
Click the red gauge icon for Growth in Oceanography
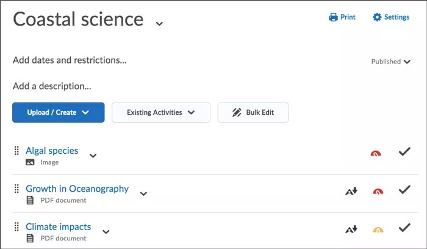[378, 192]
